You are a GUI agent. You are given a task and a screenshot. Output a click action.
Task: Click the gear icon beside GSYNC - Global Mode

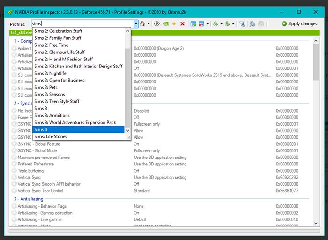tap(14, 150)
